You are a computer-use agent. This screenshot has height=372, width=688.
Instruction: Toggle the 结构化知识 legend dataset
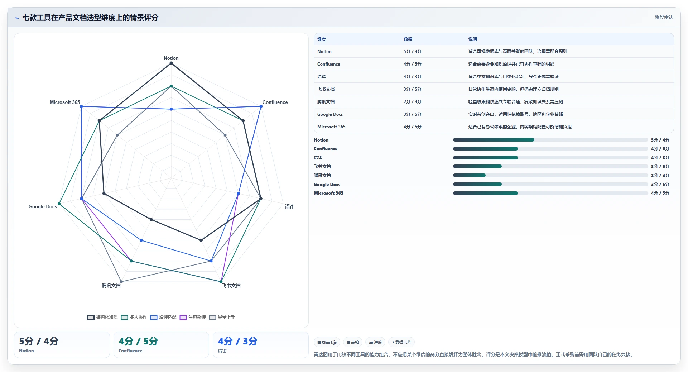(102, 317)
